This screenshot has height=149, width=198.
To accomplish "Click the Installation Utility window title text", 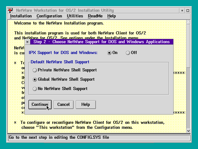I will [65, 10].
